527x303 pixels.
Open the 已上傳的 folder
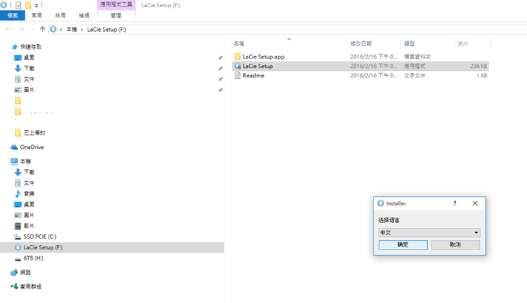tap(34, 132)
